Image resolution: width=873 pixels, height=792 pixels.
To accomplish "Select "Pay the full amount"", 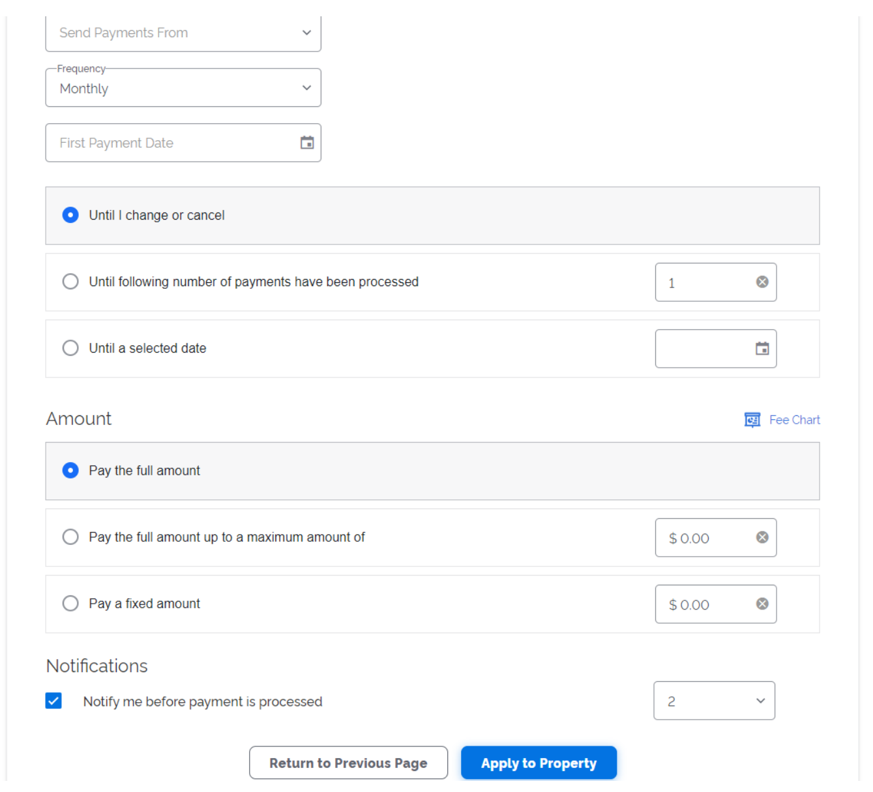I will (x=70, y=470).
